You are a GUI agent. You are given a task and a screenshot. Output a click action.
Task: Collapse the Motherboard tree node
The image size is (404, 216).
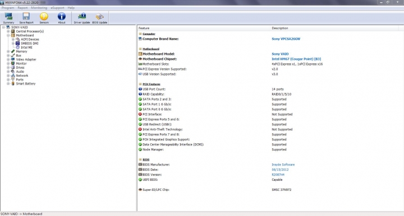[8, 35]
